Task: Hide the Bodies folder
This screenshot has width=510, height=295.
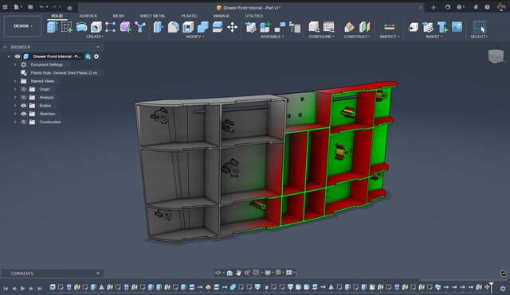Action: pyautogui.click(x=24, y=106)
